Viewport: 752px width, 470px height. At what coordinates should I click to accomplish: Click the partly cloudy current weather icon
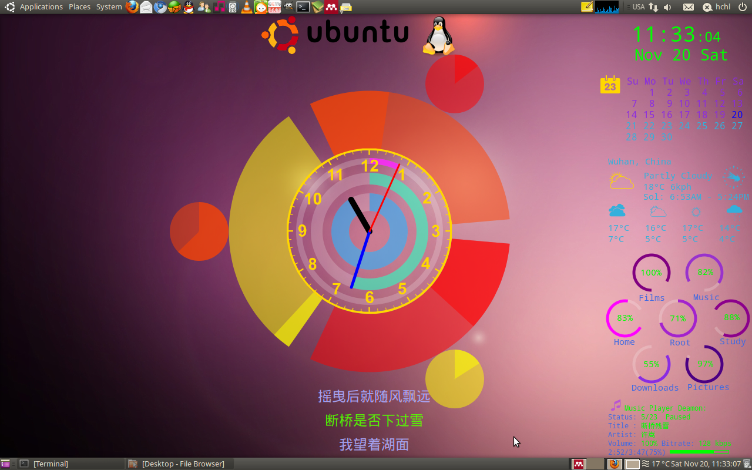pyautogui.click(x=622, y=181)
